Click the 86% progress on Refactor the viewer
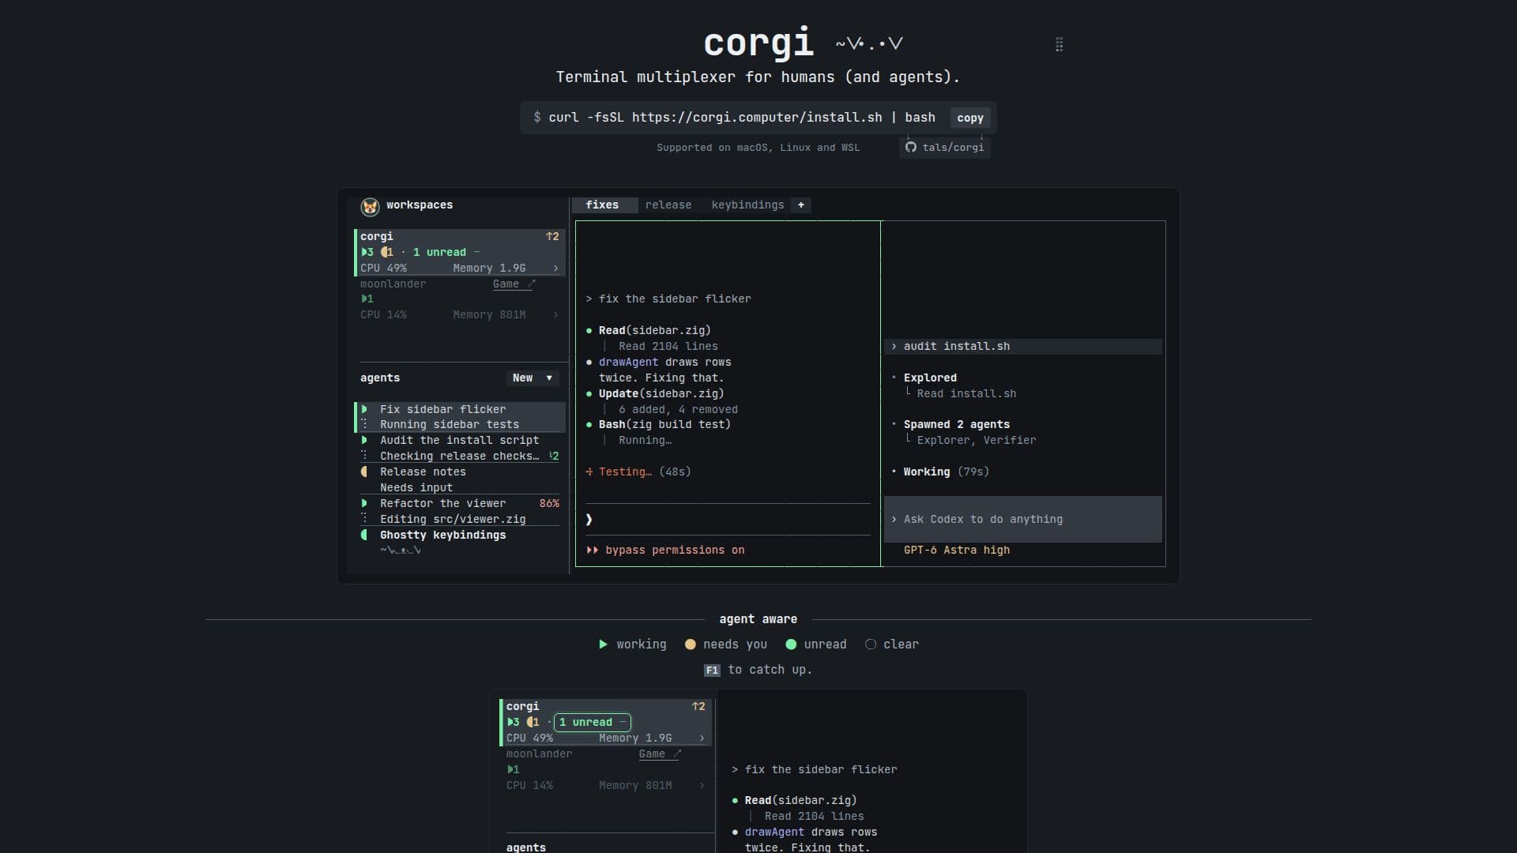This screenshot has height=853, width=1517. (x=549, y=503)
